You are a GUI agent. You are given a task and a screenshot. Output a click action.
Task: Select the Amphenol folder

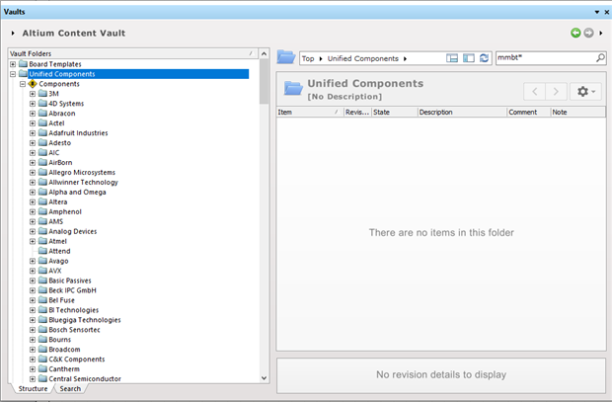65,211
